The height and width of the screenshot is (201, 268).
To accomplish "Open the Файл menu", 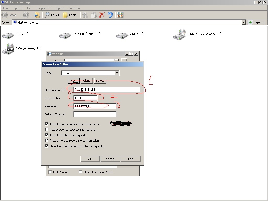I will tap(6, 8).
